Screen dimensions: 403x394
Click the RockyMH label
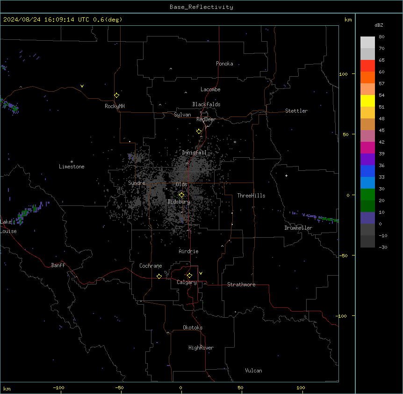coord(115,106)
